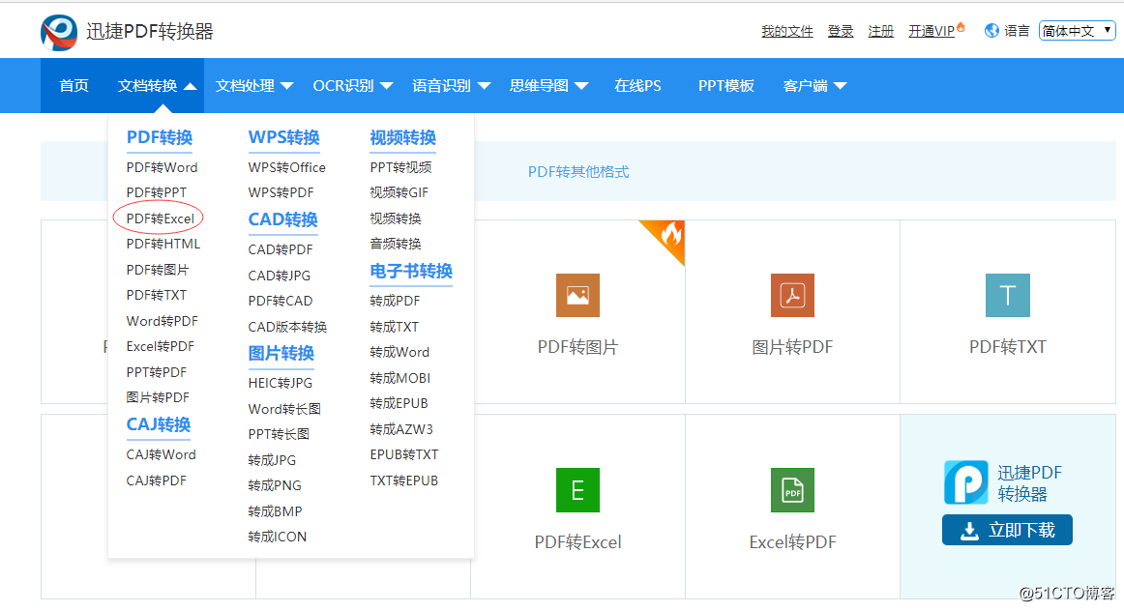Open the 简体中文 language dropdown
1124x611 pixels.
(1077, 31)
